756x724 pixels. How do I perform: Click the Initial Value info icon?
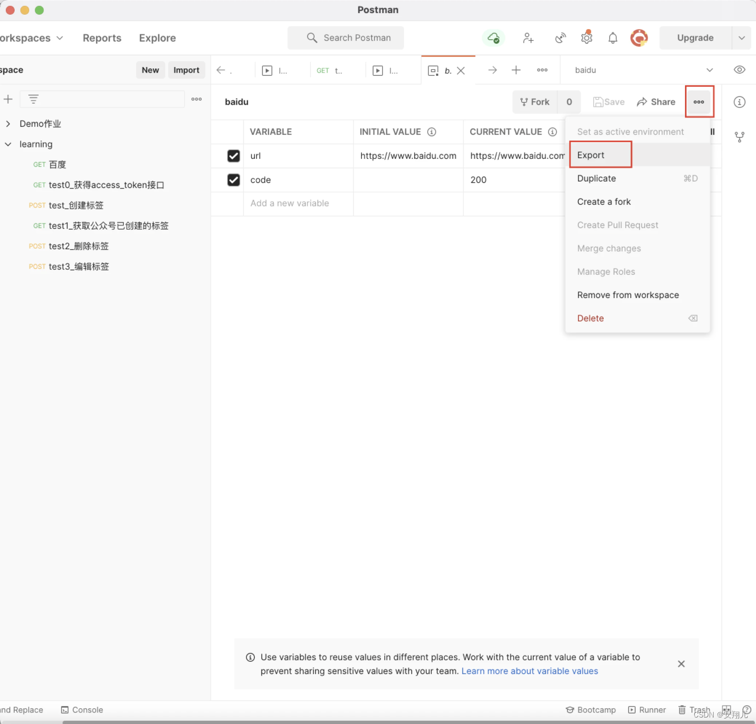(432, 132)
